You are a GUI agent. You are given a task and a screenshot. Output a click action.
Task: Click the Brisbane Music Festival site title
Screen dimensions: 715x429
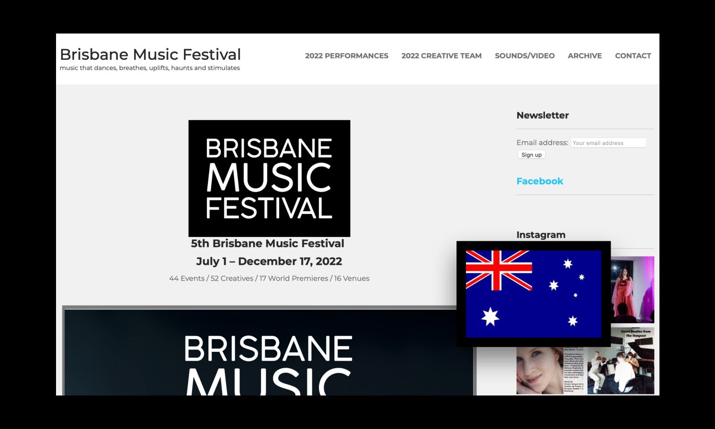[x=150, y=54]
